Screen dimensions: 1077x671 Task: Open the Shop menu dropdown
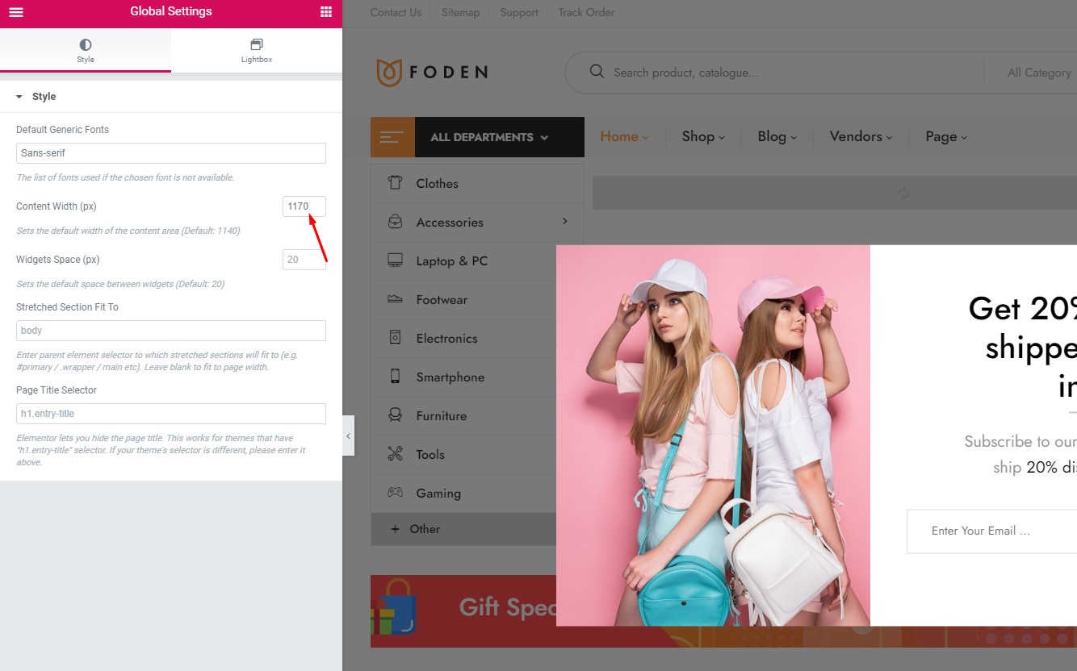coord(703,137)
